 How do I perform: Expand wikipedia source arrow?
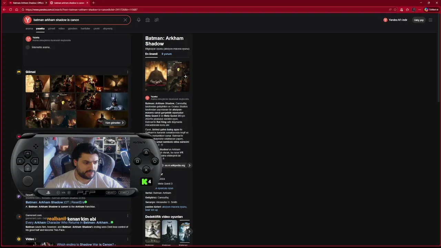coord(189,165)
